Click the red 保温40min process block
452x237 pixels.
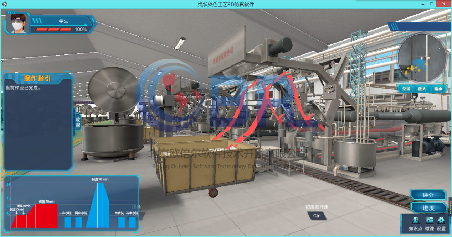pos(46,216)
